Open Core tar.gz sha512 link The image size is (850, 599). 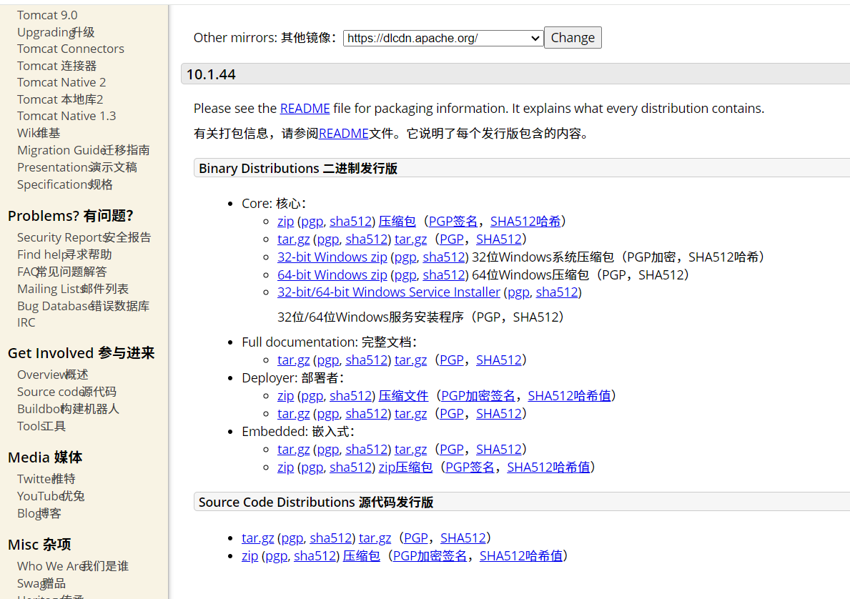[367, 239]
